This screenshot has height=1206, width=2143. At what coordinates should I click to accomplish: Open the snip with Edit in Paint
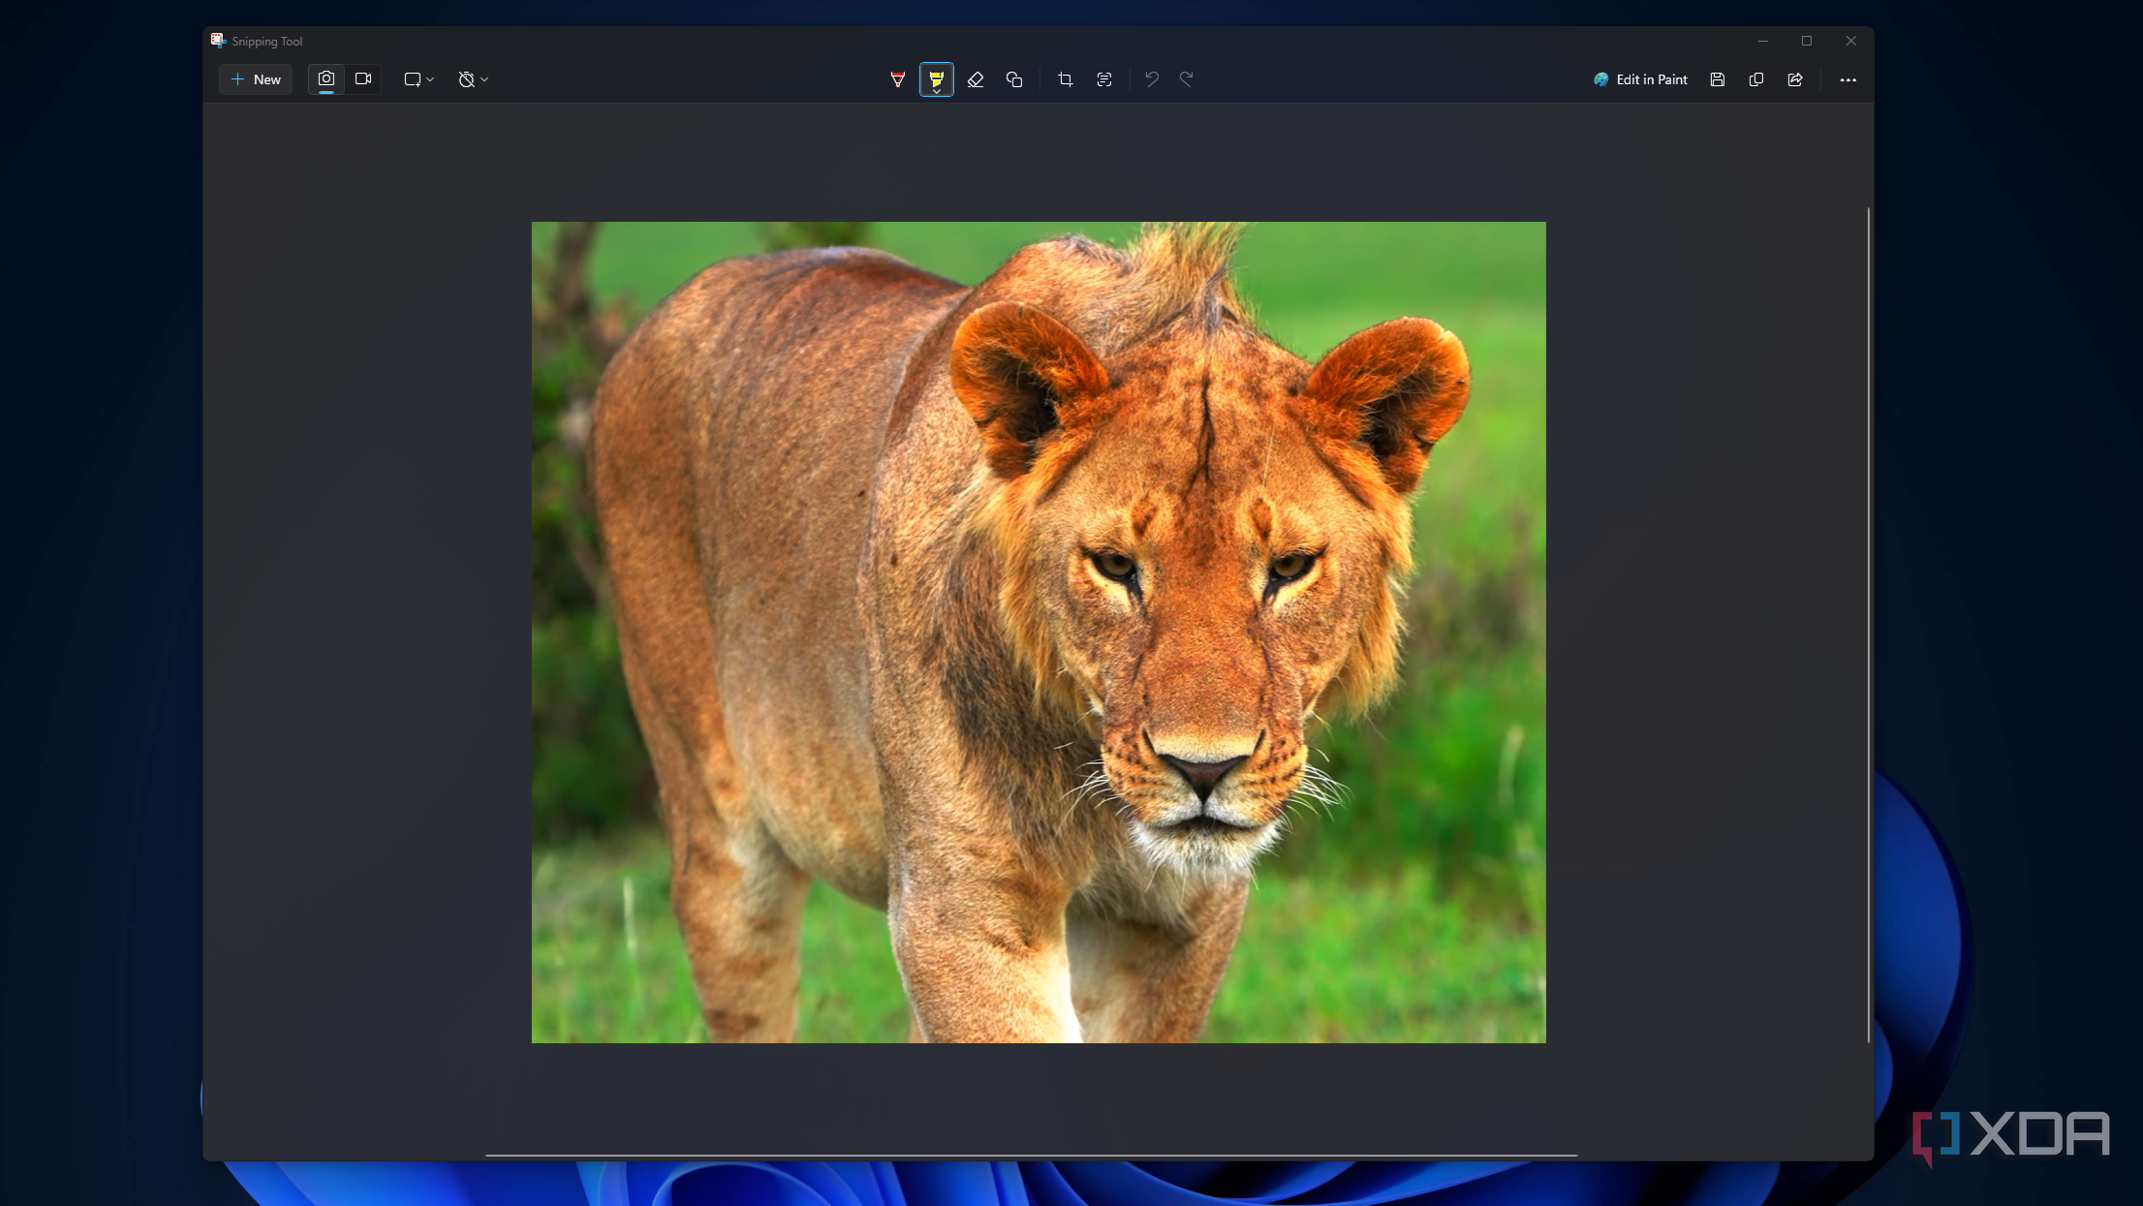pos(1640,79)
